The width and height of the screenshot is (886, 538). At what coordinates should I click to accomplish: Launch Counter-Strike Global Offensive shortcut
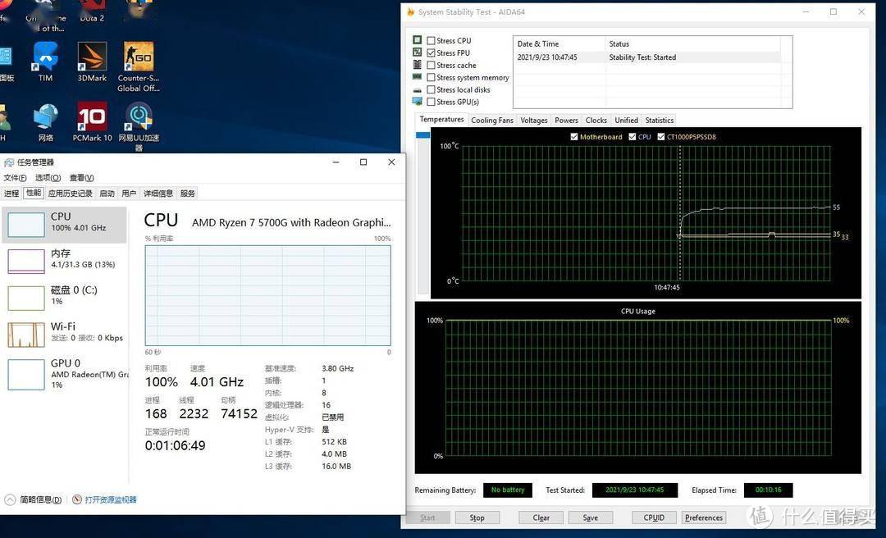[139, 59]
